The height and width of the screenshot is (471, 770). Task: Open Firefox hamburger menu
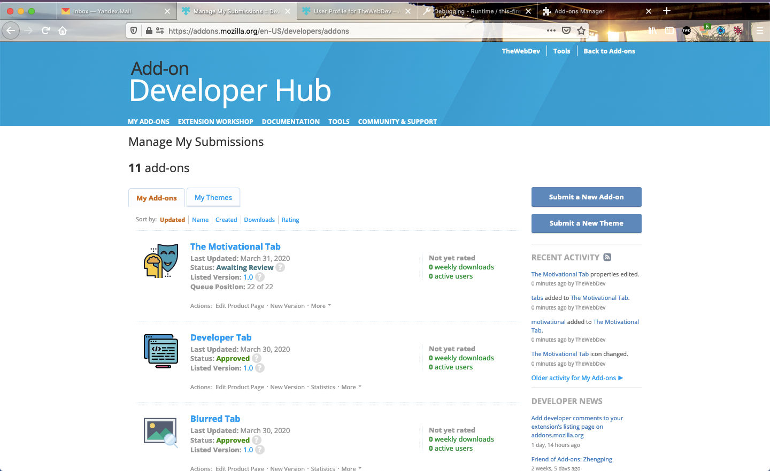tap(759, 30)
